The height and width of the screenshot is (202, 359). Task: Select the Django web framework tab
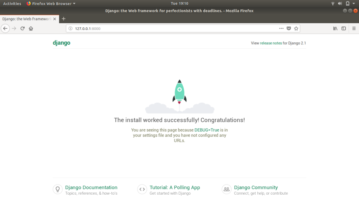pos(26,19)
